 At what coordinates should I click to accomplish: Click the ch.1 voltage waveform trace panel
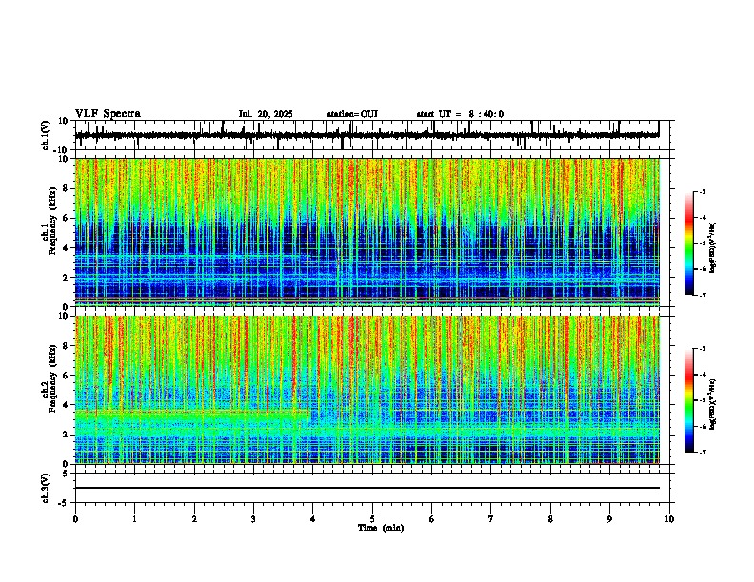pos(372,135)
